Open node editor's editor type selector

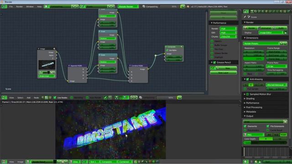4,97
